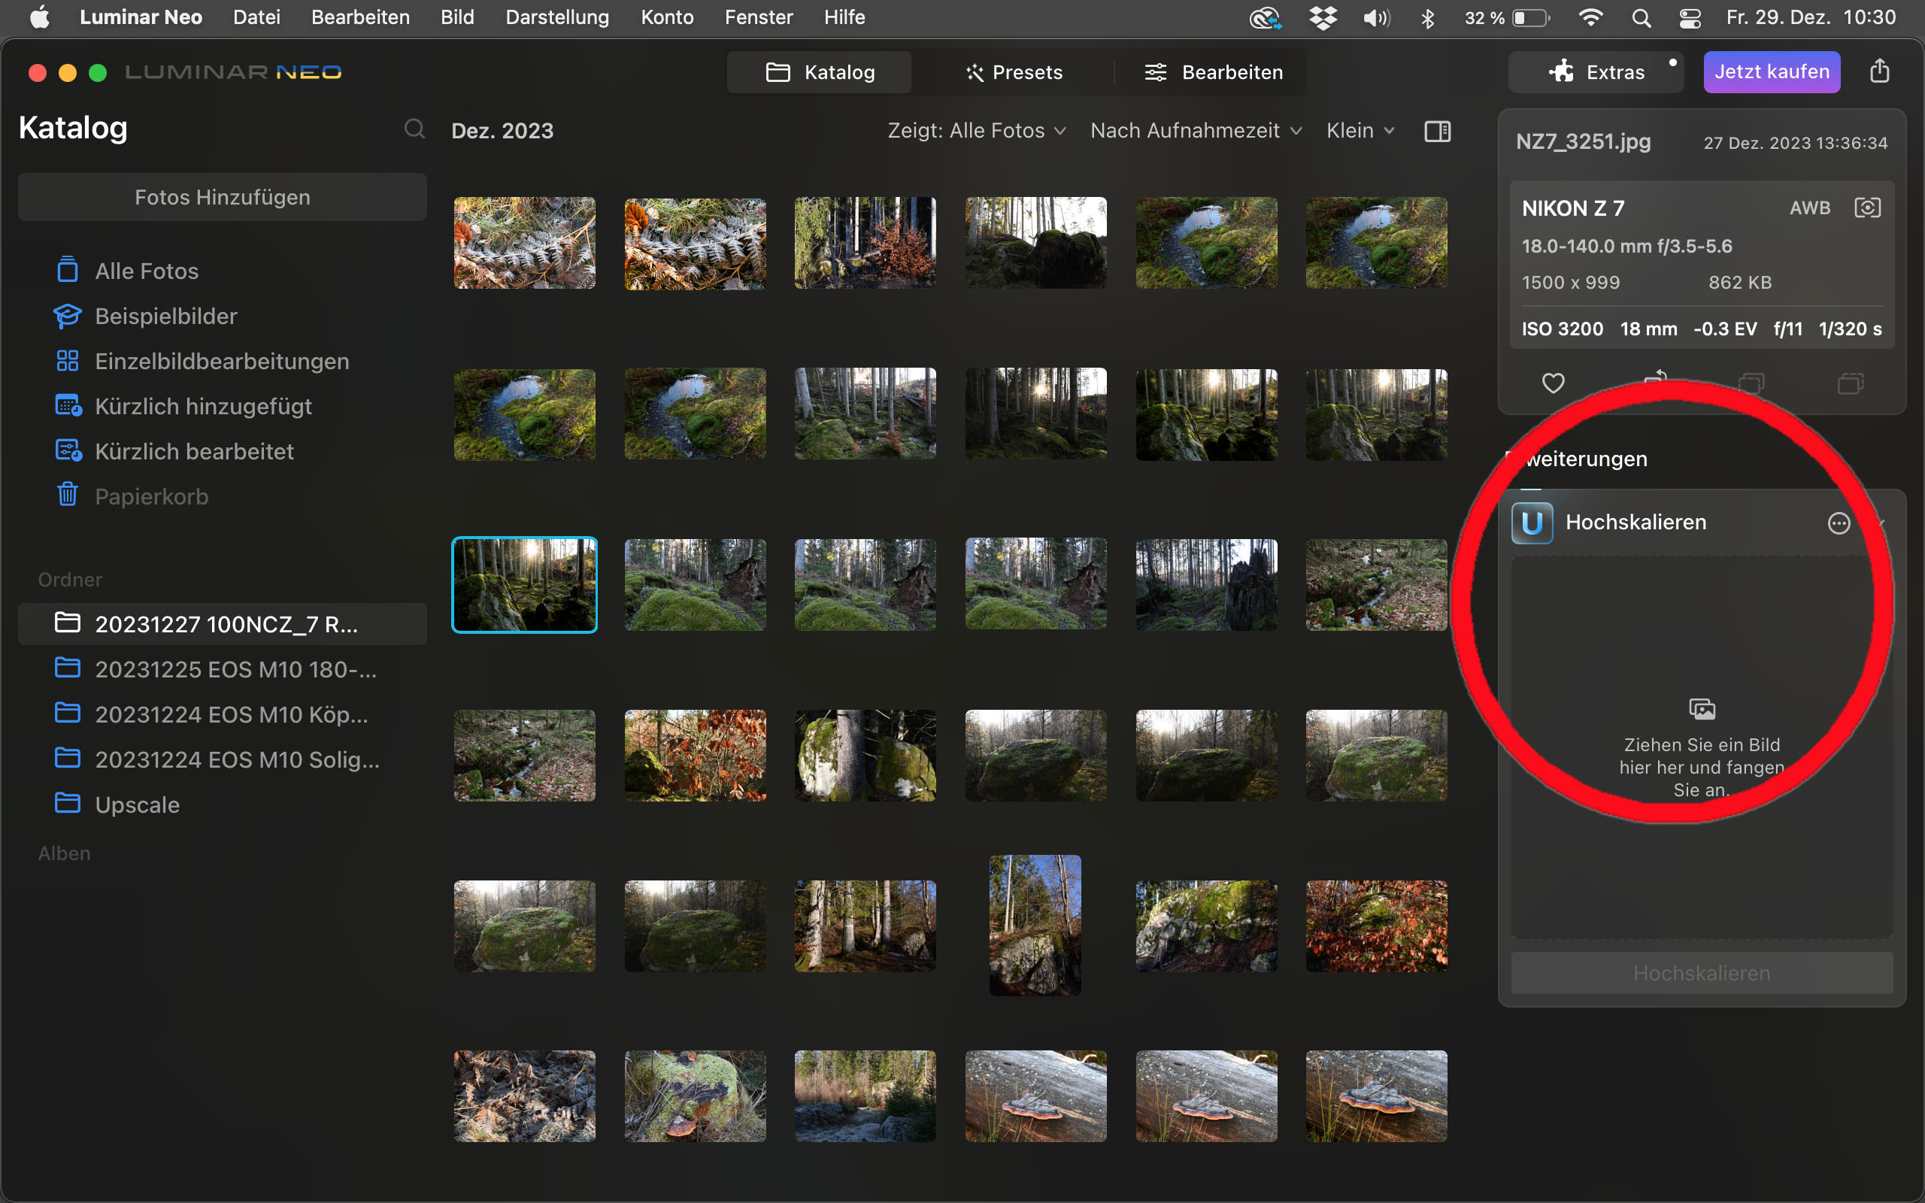Click the heart favorite icon

coord(1553,383)
